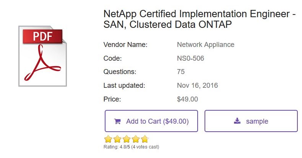Screen dimensions: 302x158
Task: Click the $49.00 price value
Action: pyautogui.click(x=187, y=99)
